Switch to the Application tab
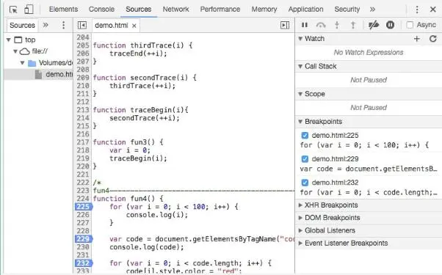 pos(305,10)
